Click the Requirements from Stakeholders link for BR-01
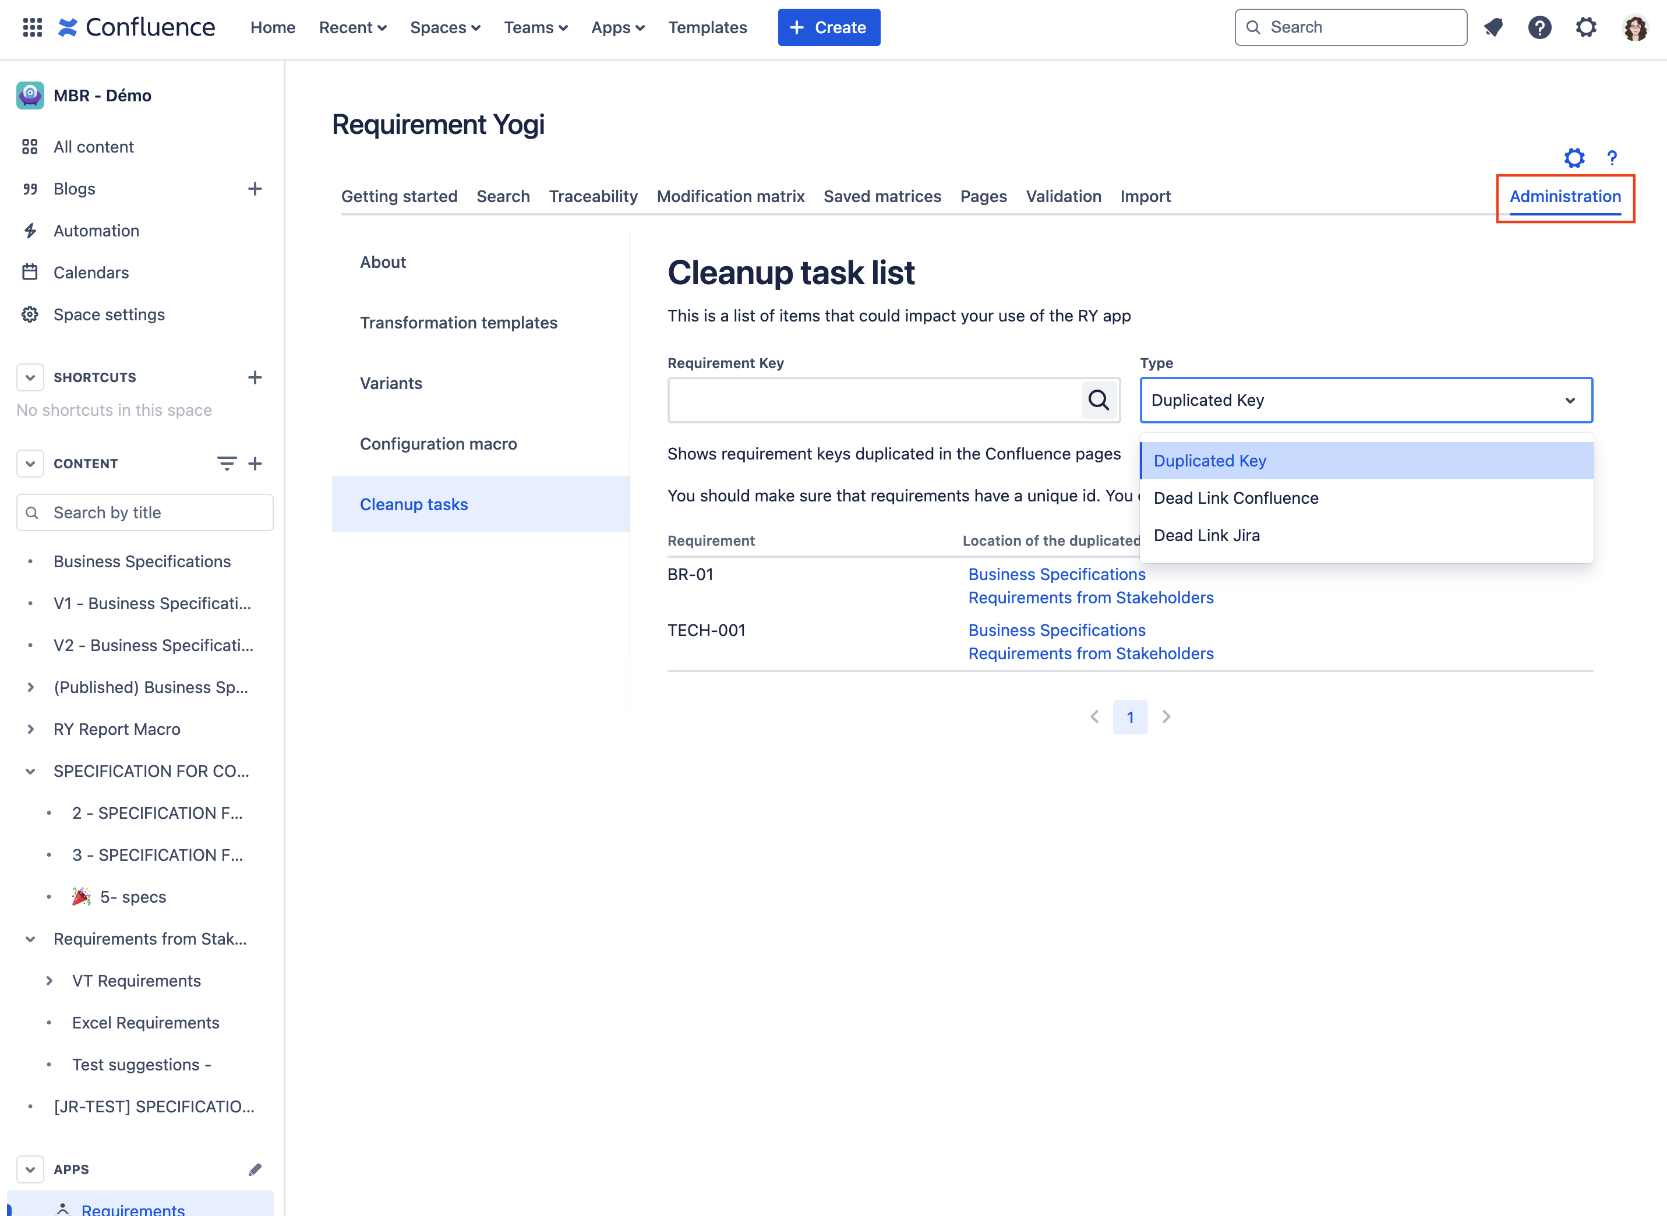Image resolution: width=1667 pixels, height=1216 pixels. pos(1090,596)
